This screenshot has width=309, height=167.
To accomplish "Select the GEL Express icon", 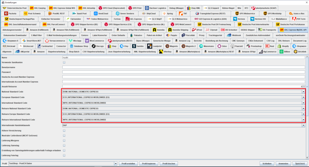I will click(x=128, y=19).
